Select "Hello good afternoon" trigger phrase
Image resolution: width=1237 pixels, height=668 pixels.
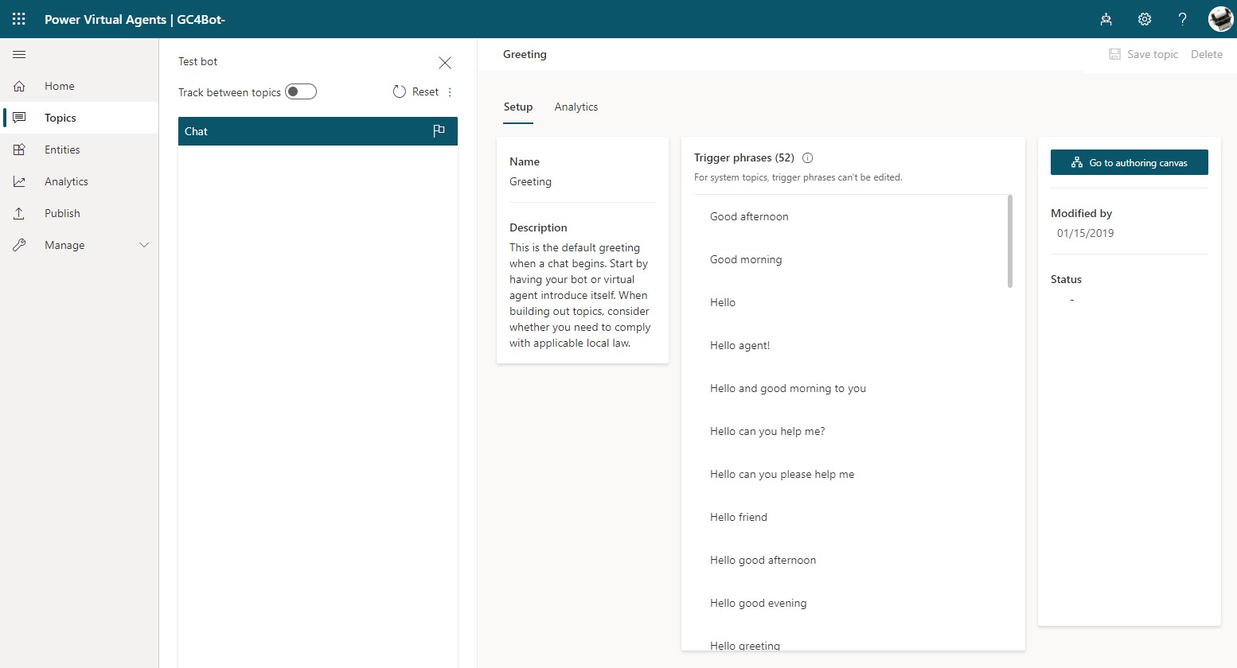tap(763, 560)
